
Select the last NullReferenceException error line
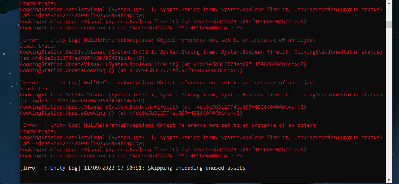pos(167,125)
